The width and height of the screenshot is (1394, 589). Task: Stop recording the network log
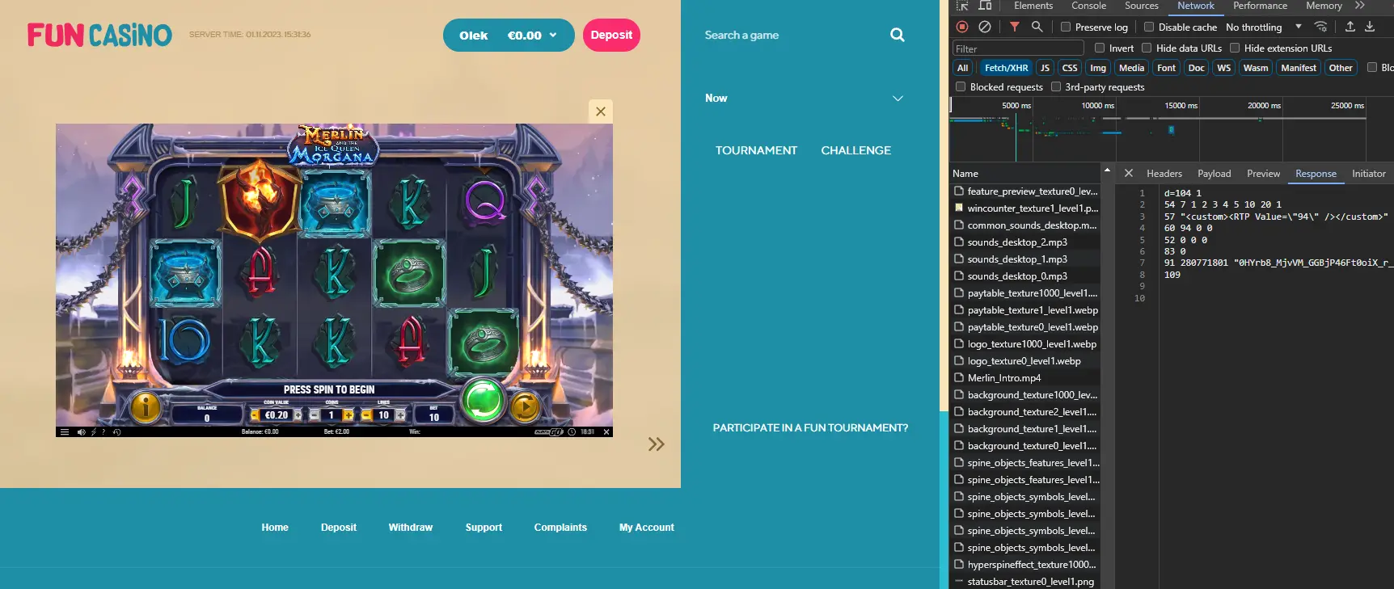[x=962, y=27]
